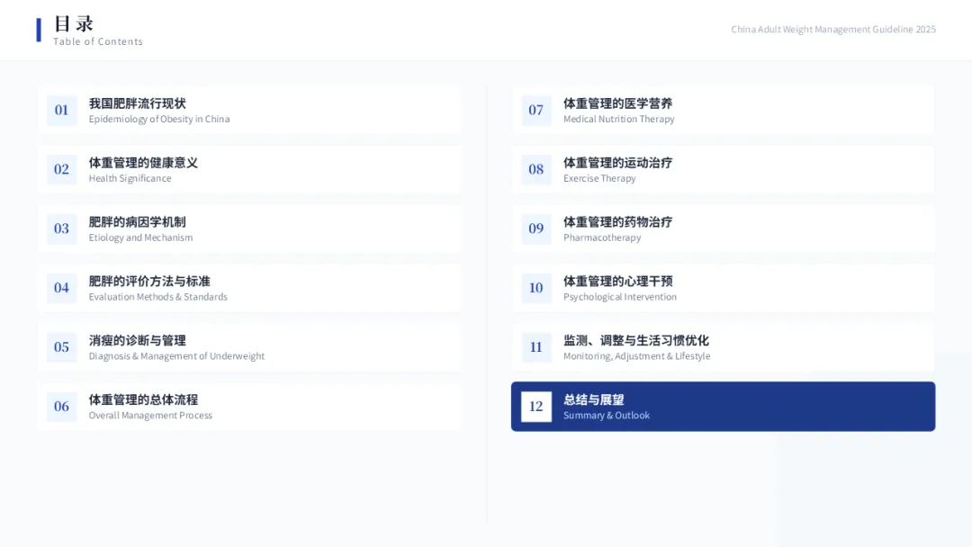
Task: Click the 10 number badge
Action: [x=536, y=288]
